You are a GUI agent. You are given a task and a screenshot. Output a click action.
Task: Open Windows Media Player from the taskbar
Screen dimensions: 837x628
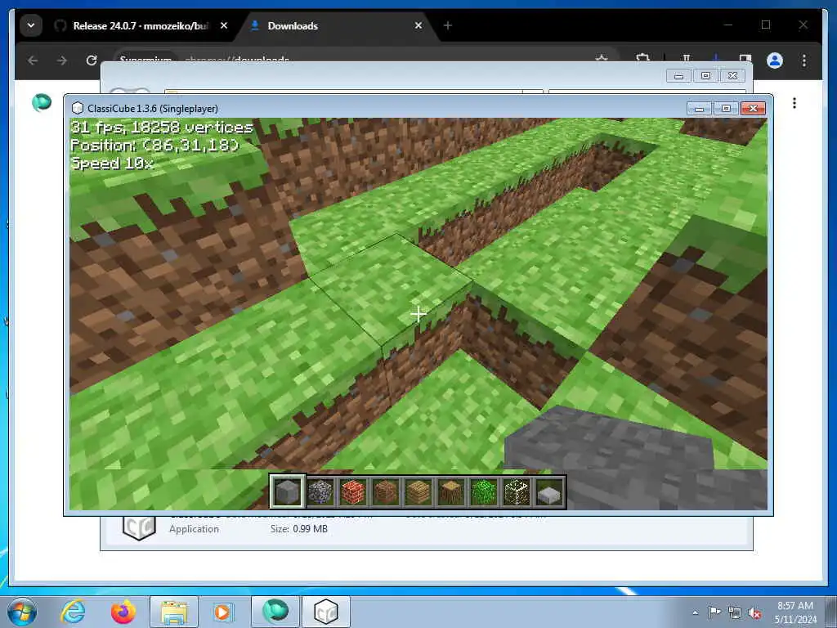point(222,612)
